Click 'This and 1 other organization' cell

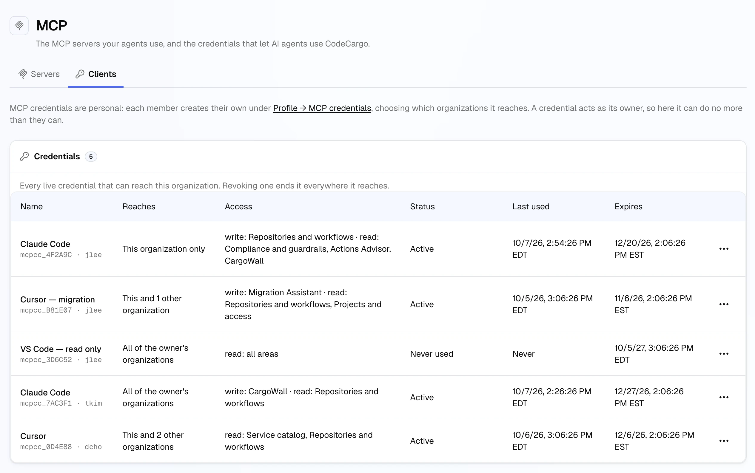[152, 304]
